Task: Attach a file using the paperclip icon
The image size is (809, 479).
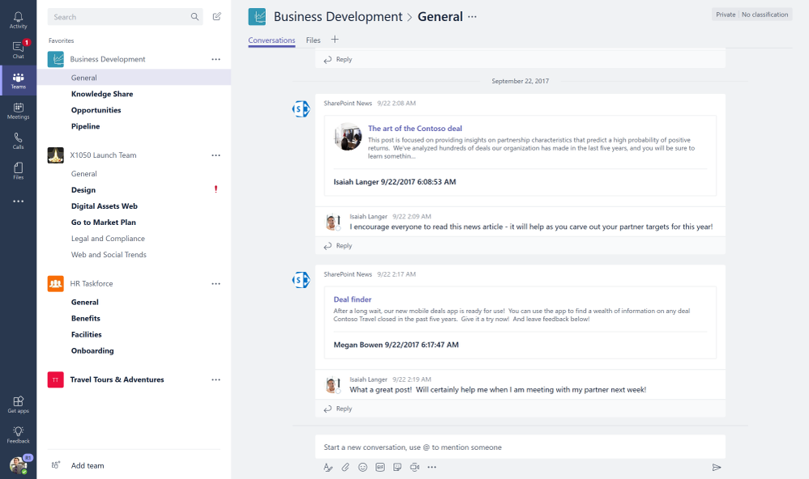Action: [345, 467]
